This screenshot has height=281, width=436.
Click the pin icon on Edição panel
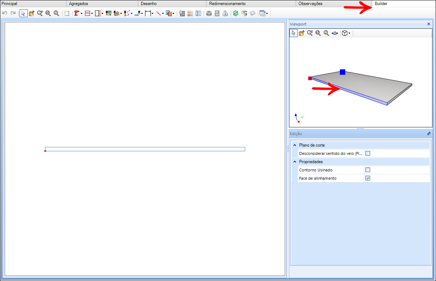(428, 134)
